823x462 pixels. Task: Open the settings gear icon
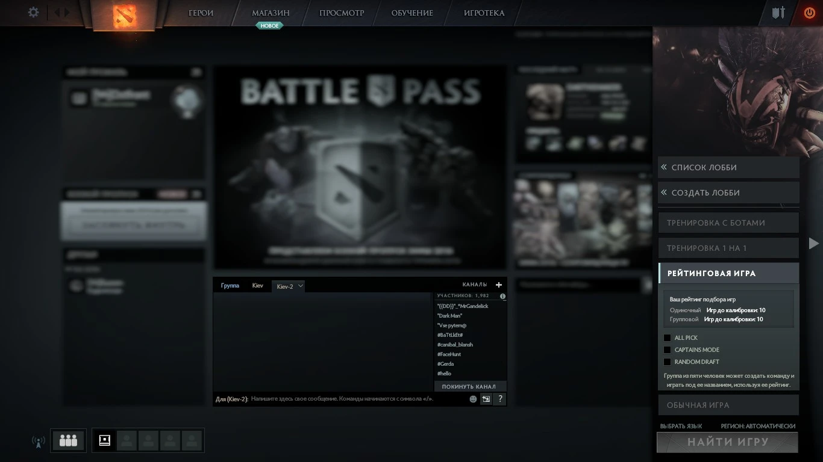coord(34,12)
